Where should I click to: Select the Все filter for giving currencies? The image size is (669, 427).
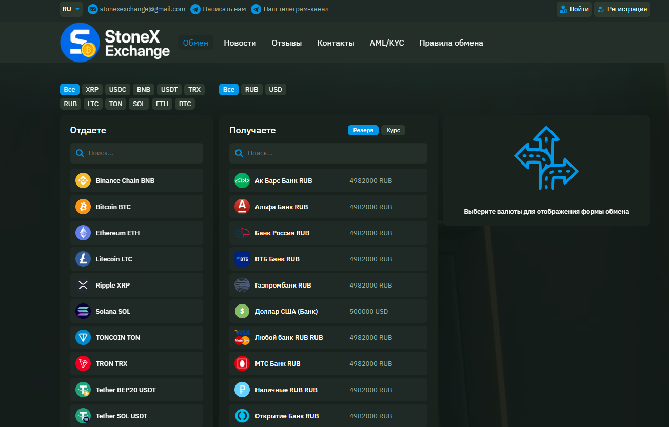(70, 90)
